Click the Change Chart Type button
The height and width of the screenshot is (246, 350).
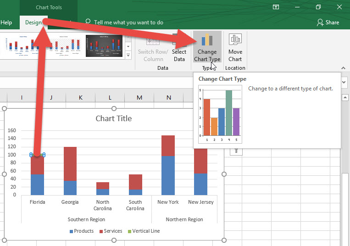(207, 48)
